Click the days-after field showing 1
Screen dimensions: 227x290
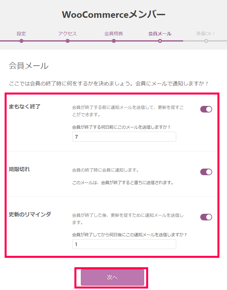pyautogui.click(x=124, y=244)
